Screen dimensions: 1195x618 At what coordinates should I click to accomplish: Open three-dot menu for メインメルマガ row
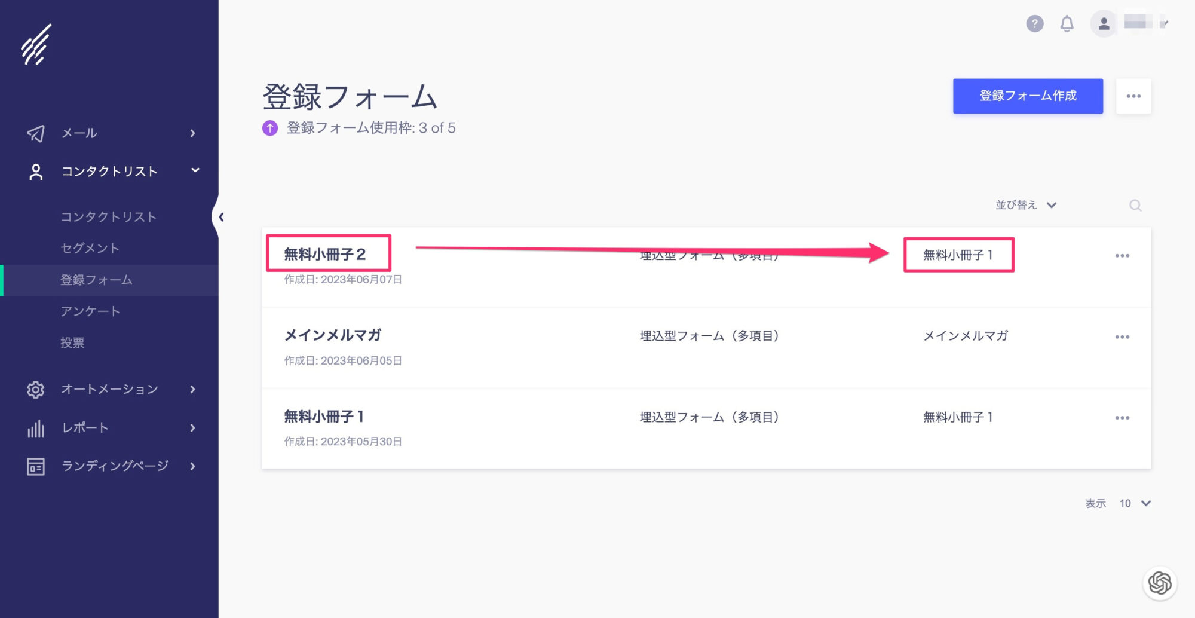(1122, 337)
